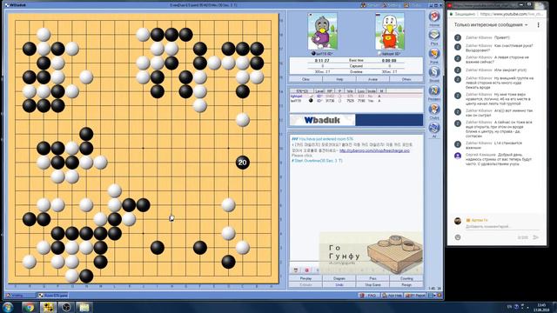Screen dimensions: 557x313
Task: Open the Setting item in title bar
Action: [391, 5]
